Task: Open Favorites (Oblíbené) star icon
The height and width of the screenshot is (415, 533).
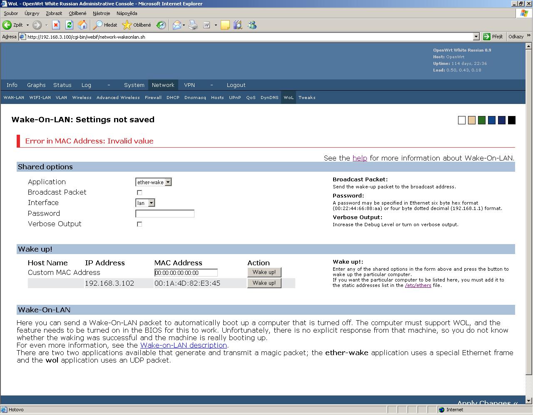Action: [x=127, y=25]
